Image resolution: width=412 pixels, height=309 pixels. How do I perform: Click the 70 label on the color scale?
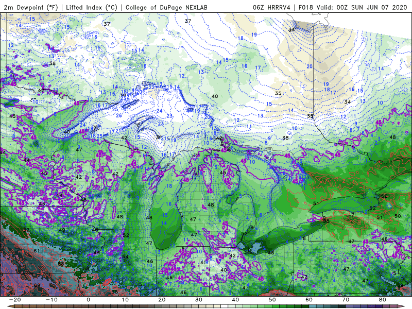pos(346,300)
